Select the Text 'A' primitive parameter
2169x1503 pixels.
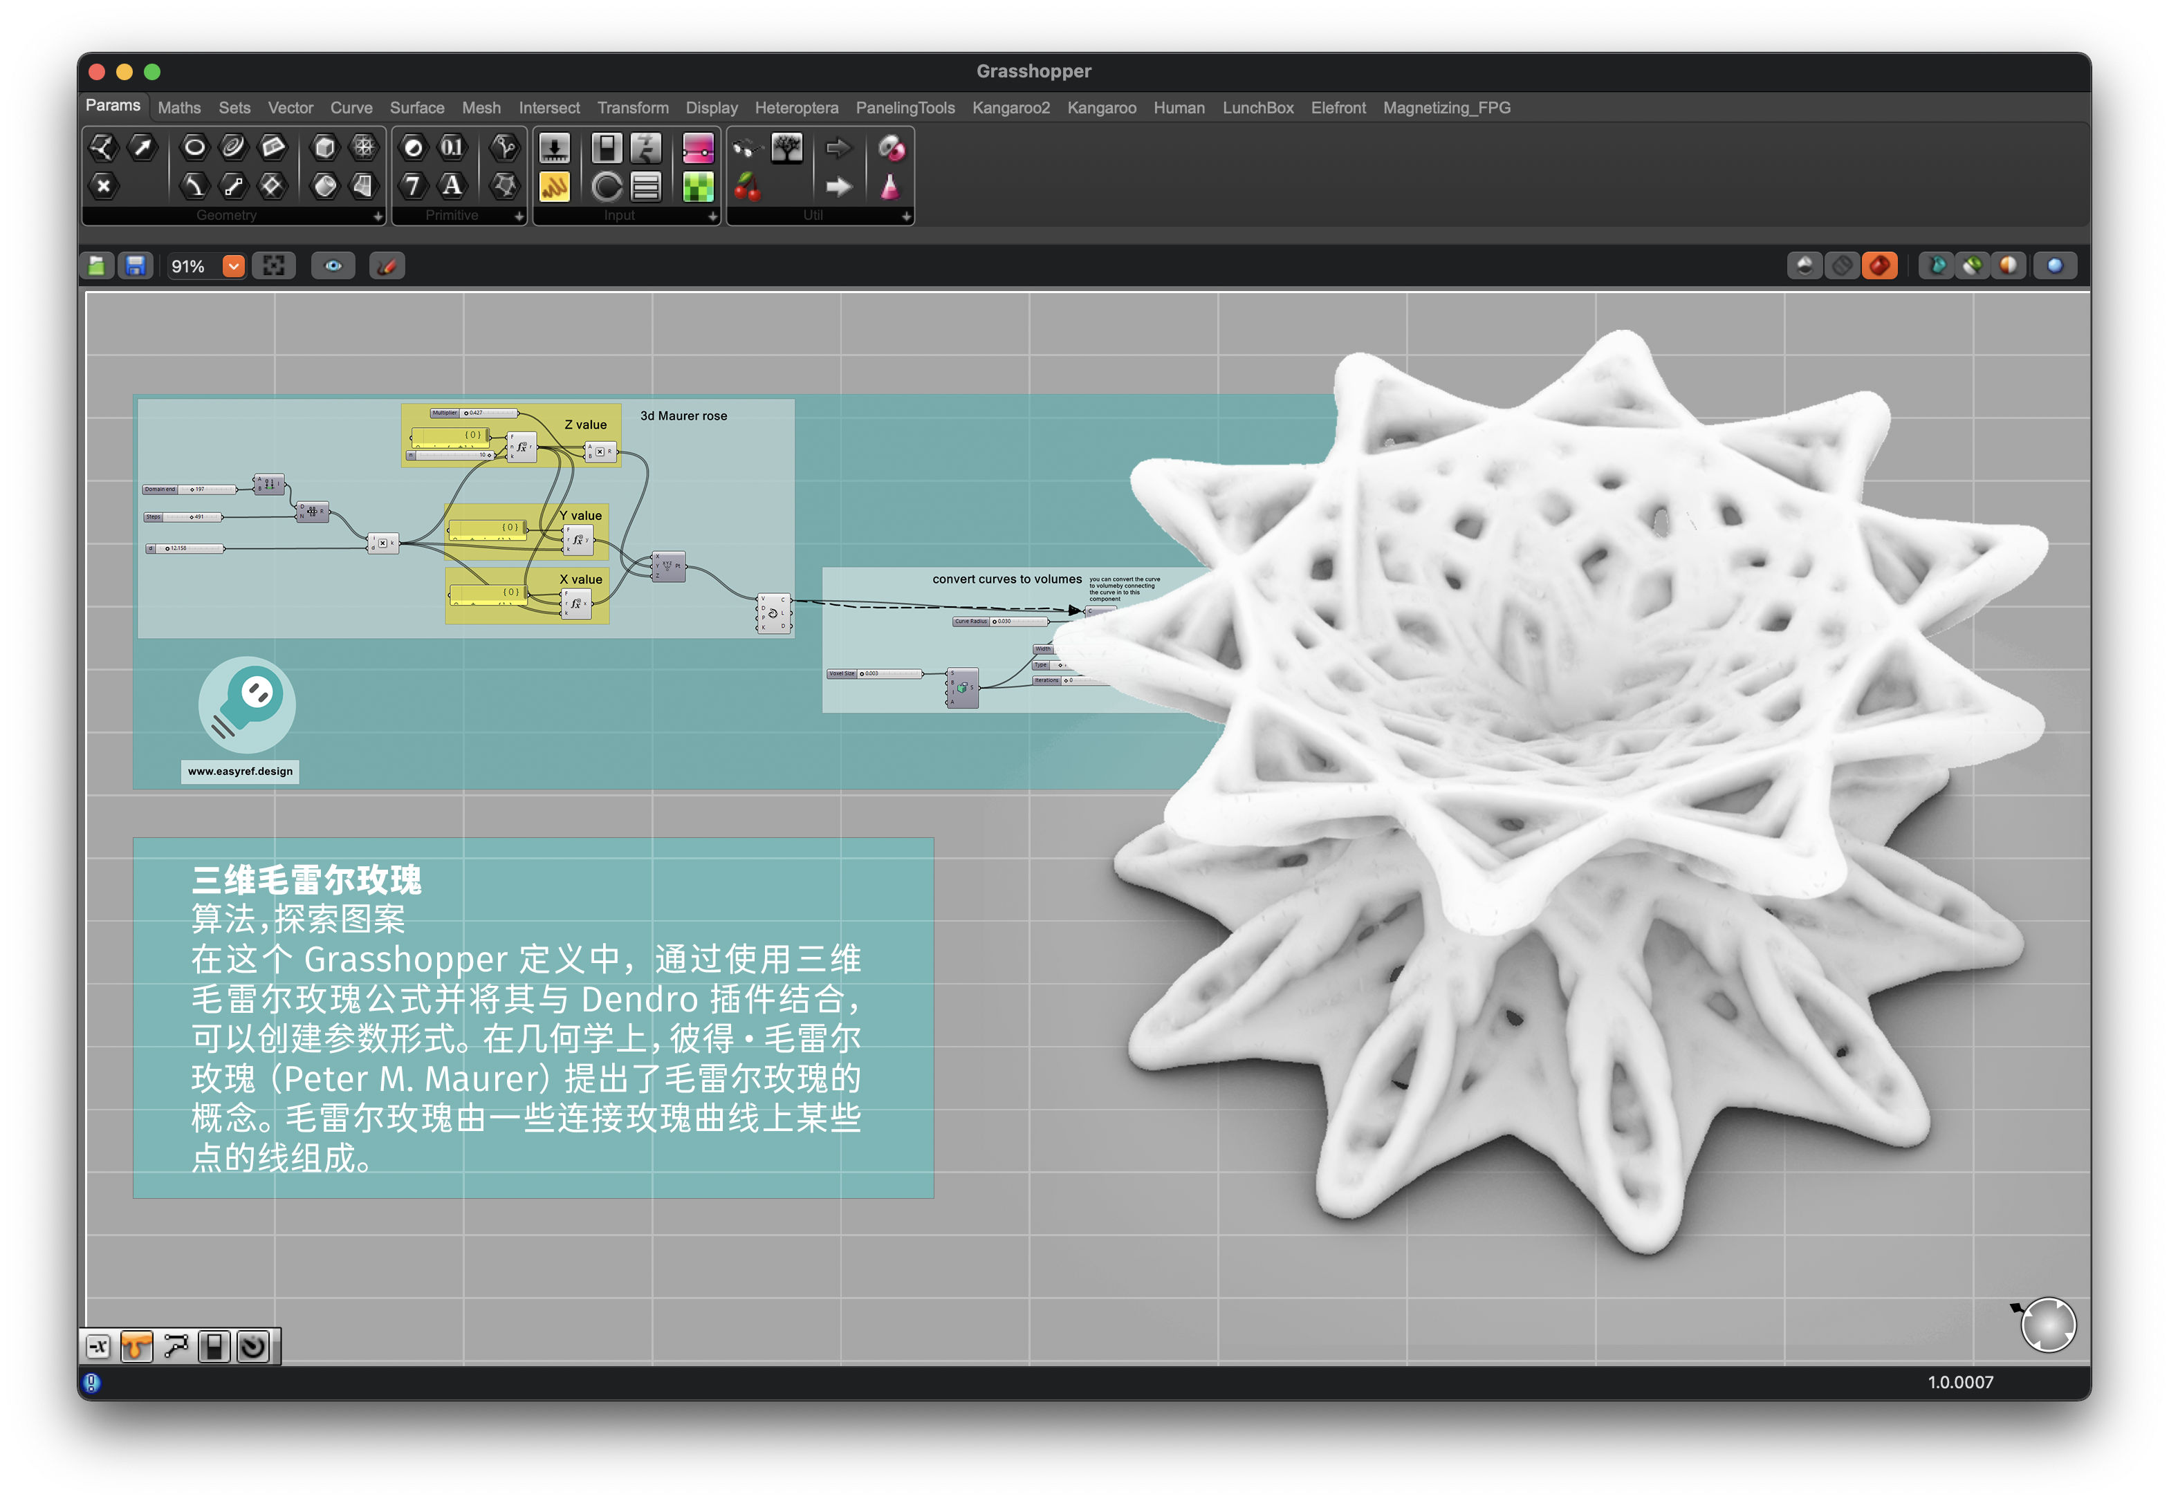point(452,185)
